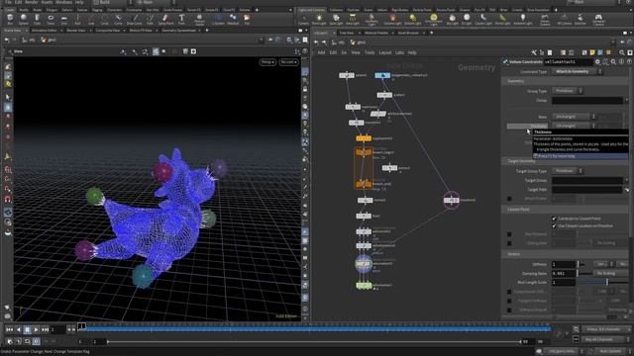Screen dimensions: 634x356
Task: Open the parameter pane gear menu
Action: [597, 61]
